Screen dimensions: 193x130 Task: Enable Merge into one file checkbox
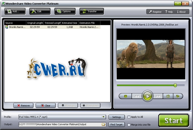[x=129, y=125]
